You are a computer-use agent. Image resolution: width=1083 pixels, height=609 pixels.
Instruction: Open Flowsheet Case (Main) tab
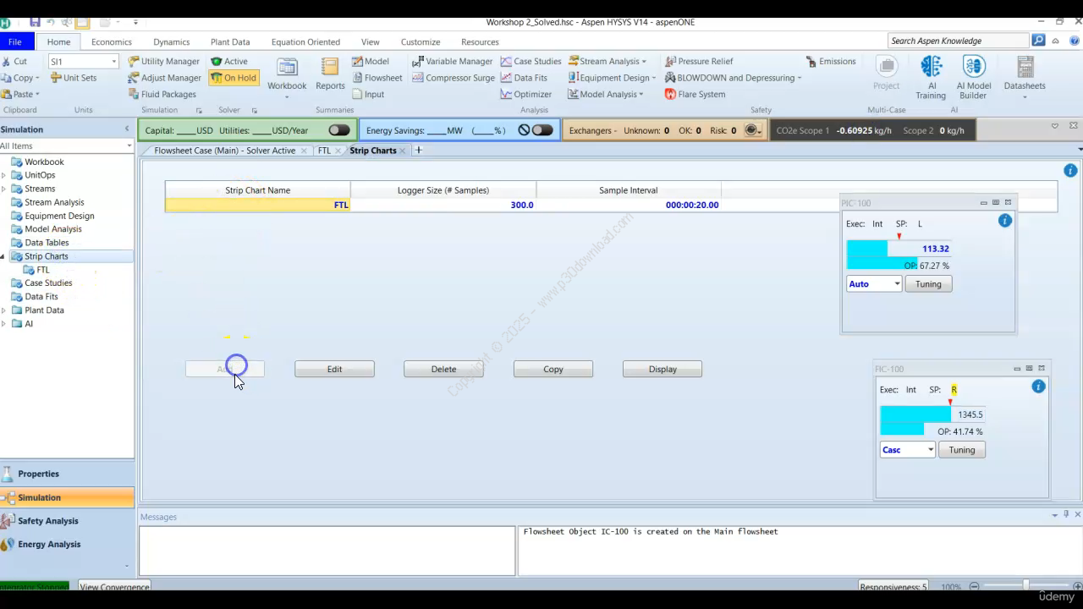click(x=224, y=151)
